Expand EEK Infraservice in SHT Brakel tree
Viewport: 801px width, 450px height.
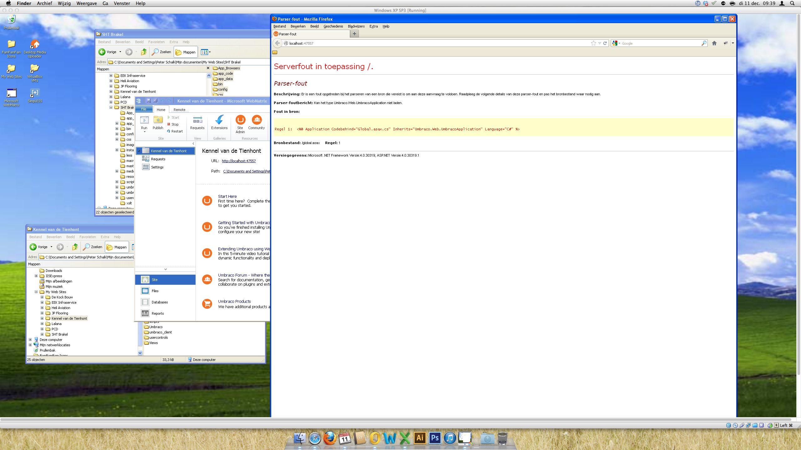coord(111,75)
